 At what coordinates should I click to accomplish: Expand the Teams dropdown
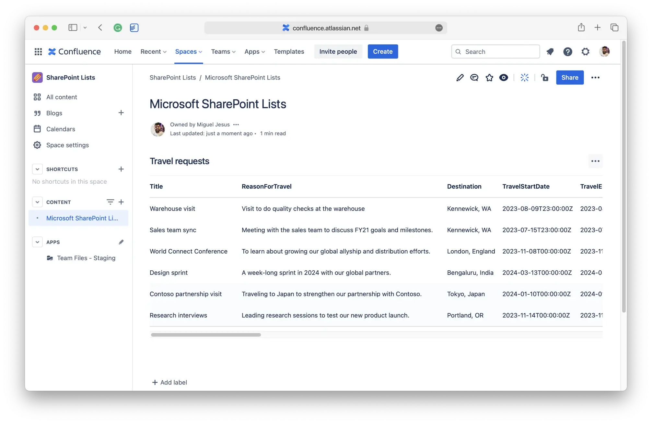tap(223, 52)
